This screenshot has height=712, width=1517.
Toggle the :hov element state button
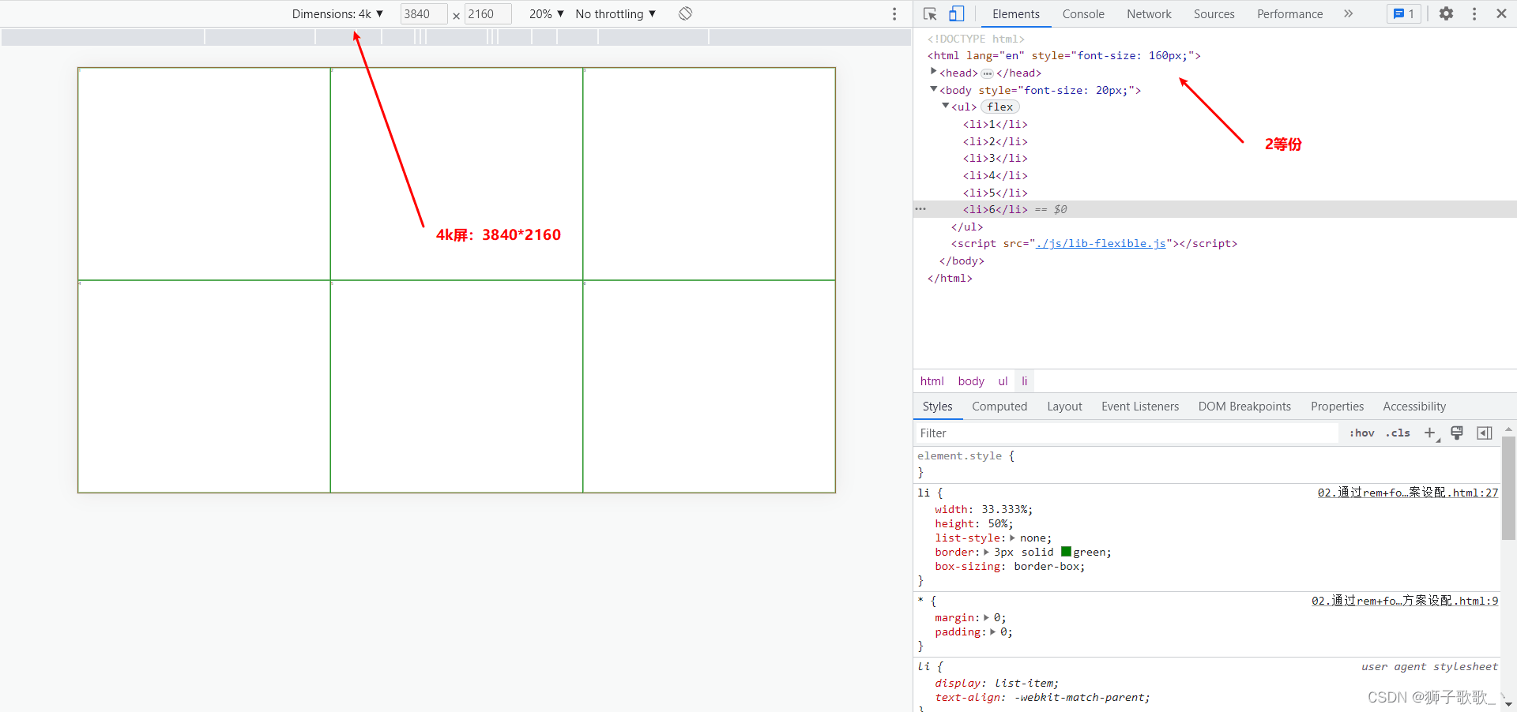[1362, 433]
